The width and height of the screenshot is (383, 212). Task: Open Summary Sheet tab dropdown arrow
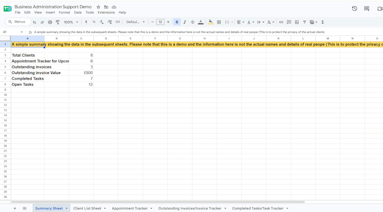[66, 208]
